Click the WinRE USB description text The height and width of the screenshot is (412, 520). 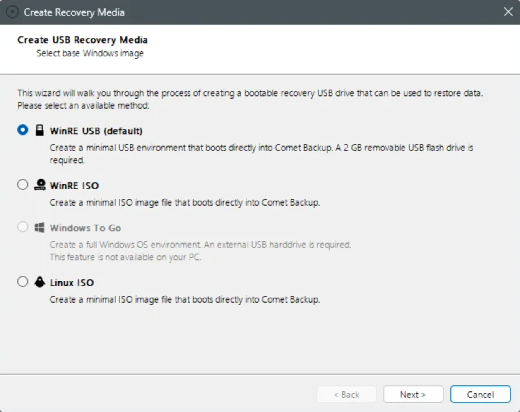coord(261,148)
